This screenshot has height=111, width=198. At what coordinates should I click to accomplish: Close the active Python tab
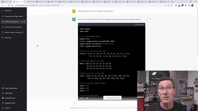22,2
